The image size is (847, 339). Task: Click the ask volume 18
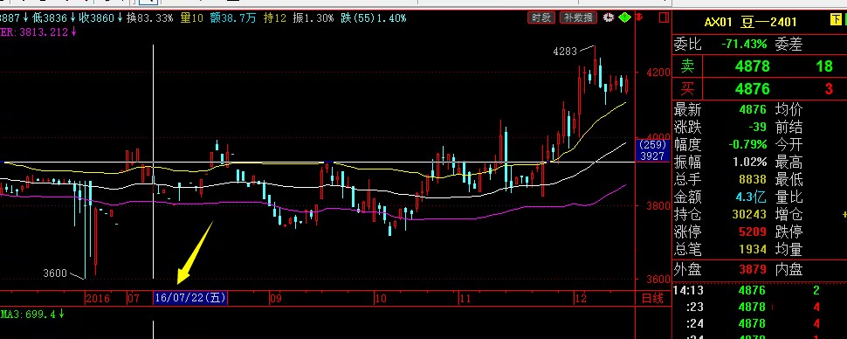coord(824,66)
